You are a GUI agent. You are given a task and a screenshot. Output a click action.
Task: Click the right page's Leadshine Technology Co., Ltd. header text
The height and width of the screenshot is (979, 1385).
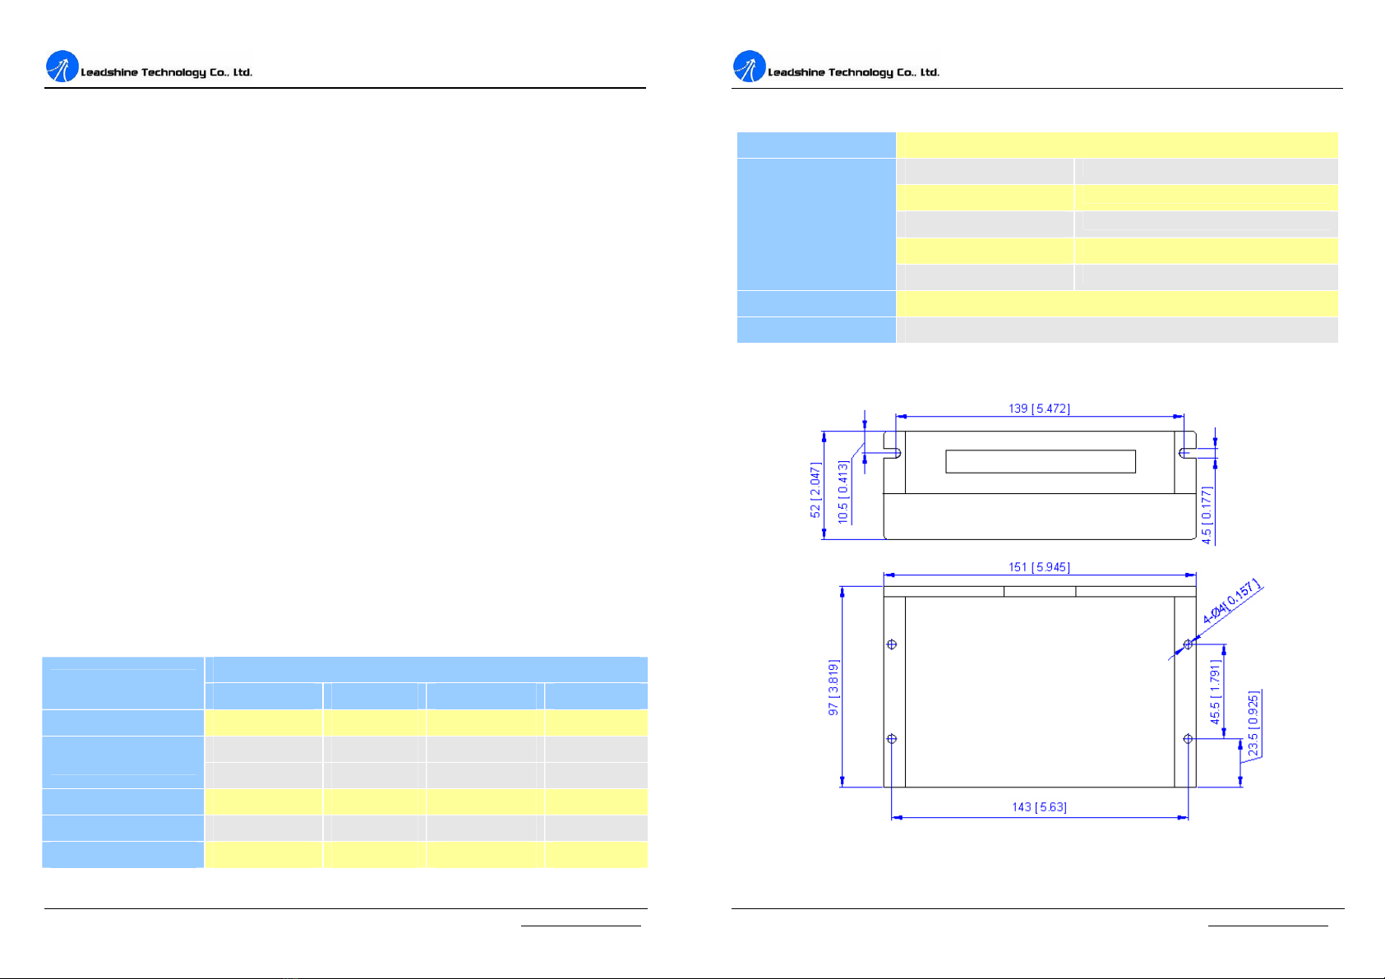[853, 72]
